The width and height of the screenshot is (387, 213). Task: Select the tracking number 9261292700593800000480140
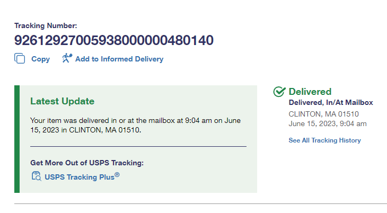114,40
